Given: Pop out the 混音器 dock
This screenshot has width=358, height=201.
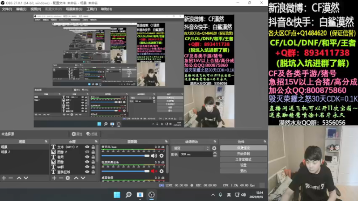Looking at the screenshot, I should 166,142.
